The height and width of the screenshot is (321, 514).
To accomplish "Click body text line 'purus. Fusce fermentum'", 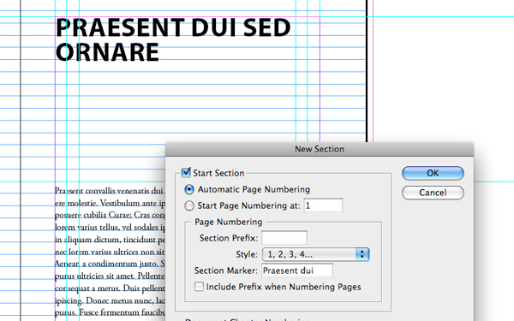I will (x=110, y=312).
